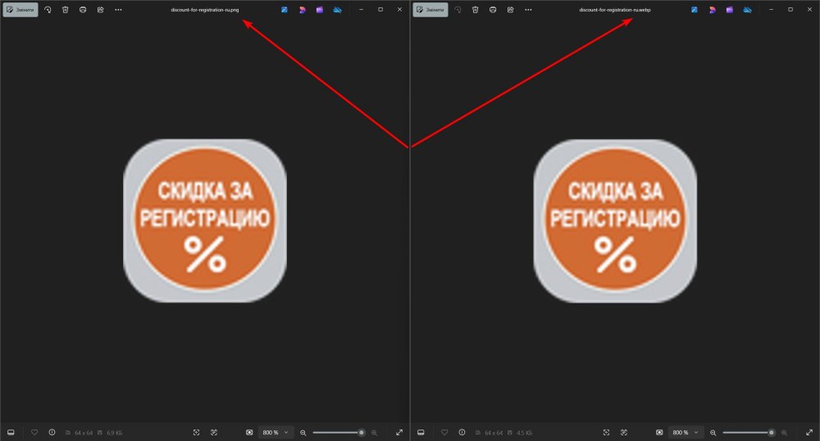Open OneDrive icon in the WebP window toolbar
This screenshot has width=820, height=441.
[747, 10]
